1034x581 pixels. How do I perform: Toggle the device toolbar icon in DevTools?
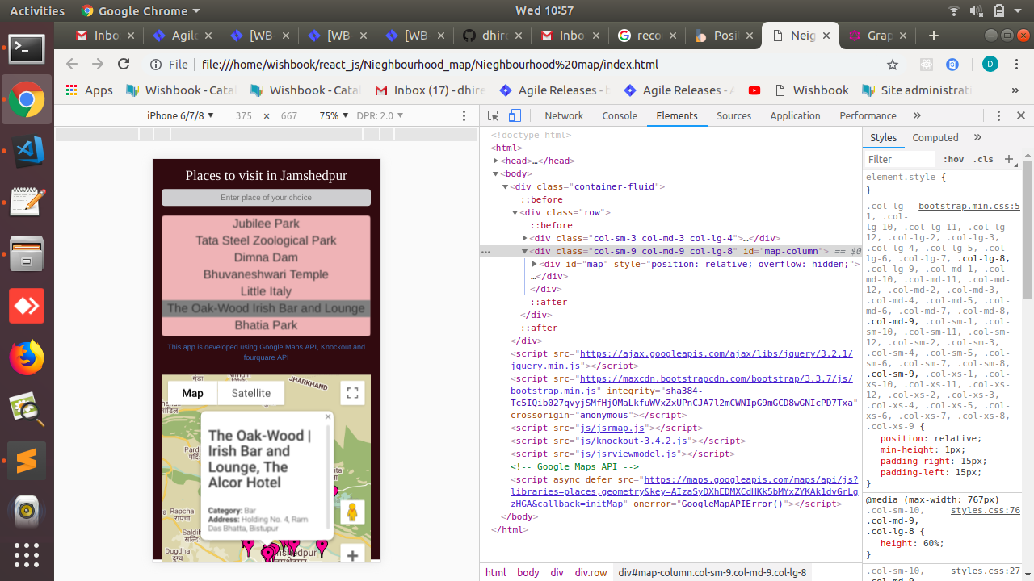515,115
